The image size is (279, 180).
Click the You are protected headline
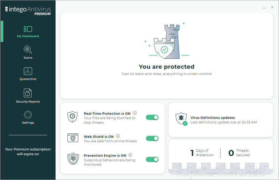tap(167, 67)
